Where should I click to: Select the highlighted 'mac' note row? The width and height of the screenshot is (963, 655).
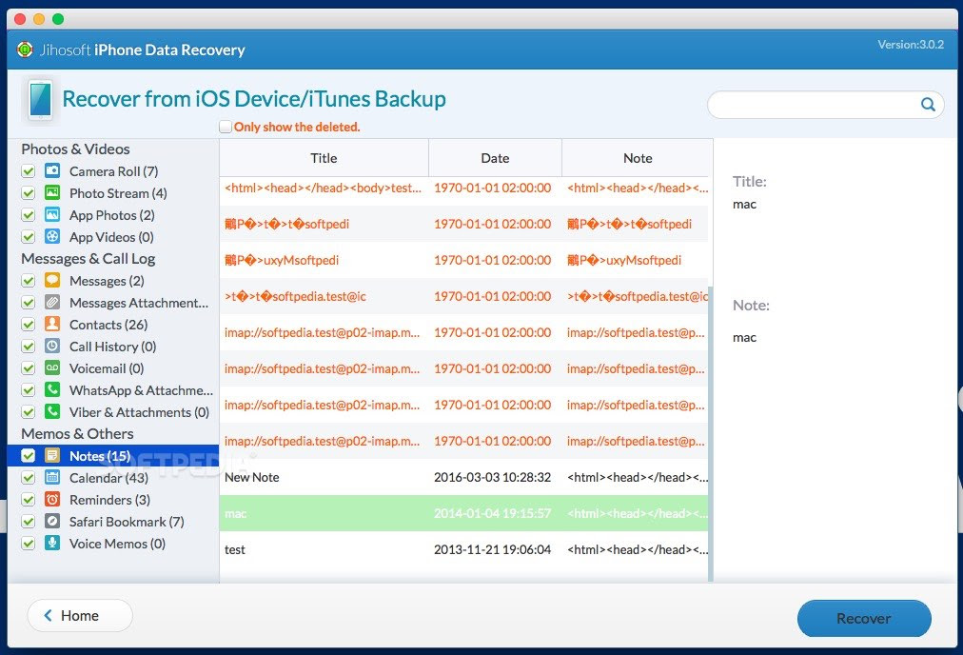463,513
